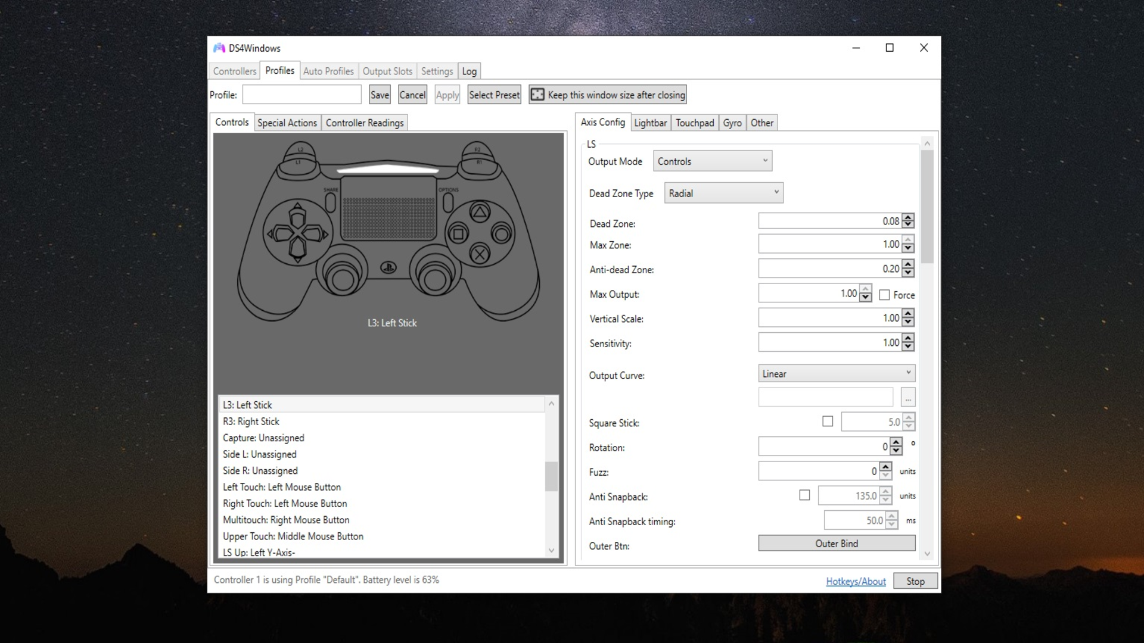This screenshot has height=643, width=1144.
Task: Click the Axis Config panel scrollbar
Action: [927, 206]
